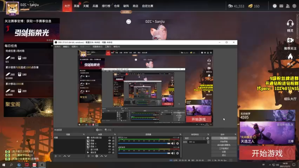299x168 pixels.
Task: Pop out the 转场特效 dock panel
Action: [x=208, y=134]
